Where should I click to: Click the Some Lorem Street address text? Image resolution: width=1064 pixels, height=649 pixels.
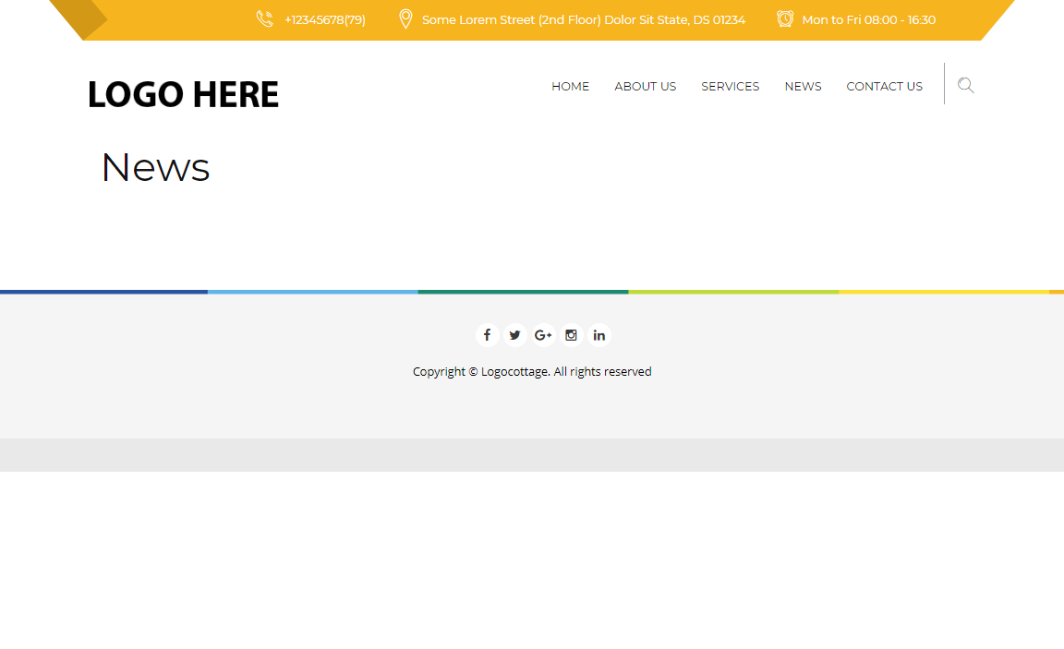click(583, 19)
